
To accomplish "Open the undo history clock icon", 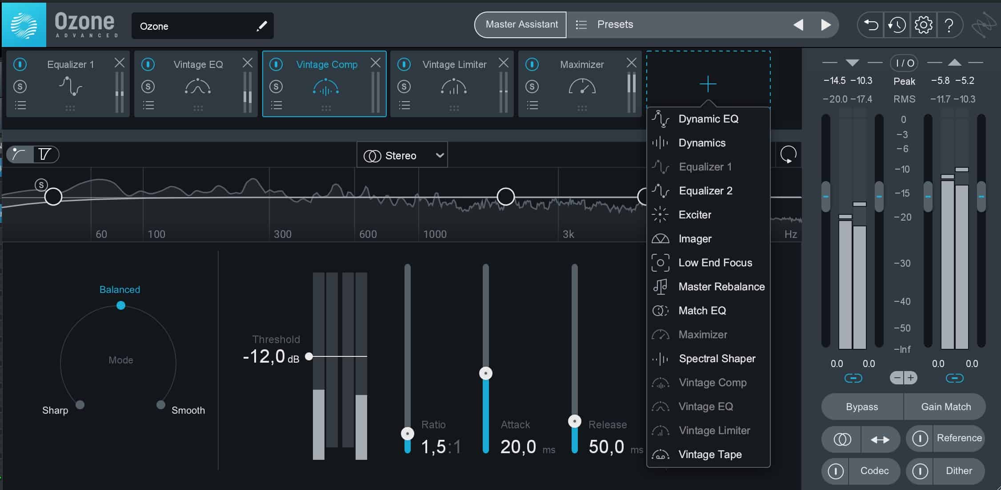I will (x=897, y=25).
